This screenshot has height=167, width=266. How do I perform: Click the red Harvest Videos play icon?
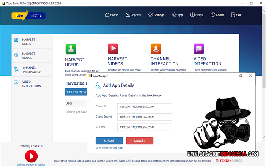(x=113, y=49)
